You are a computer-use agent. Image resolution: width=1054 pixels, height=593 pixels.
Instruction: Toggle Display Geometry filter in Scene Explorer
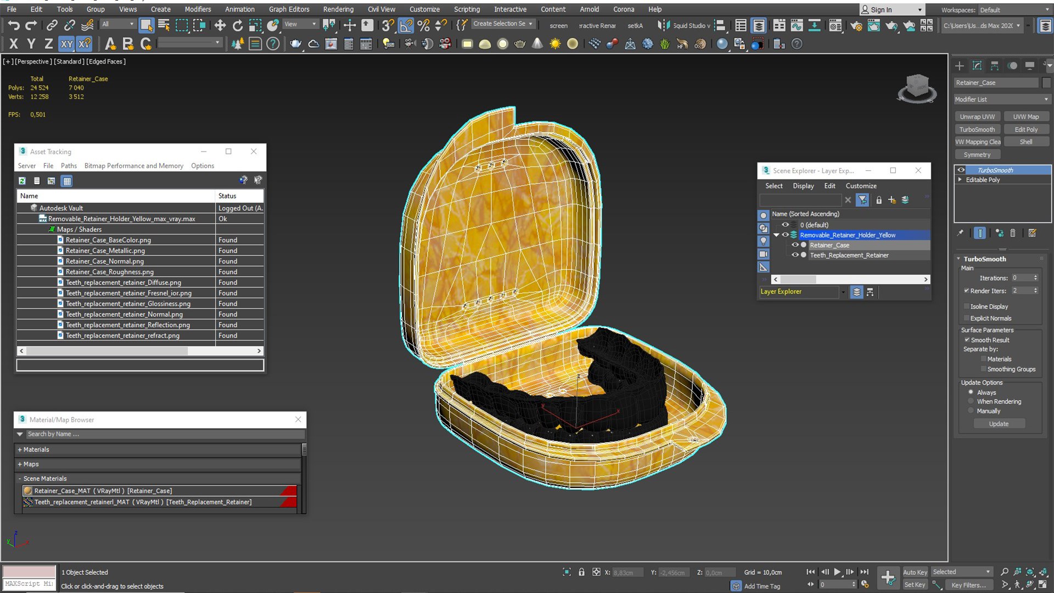(x=764, y=215)
